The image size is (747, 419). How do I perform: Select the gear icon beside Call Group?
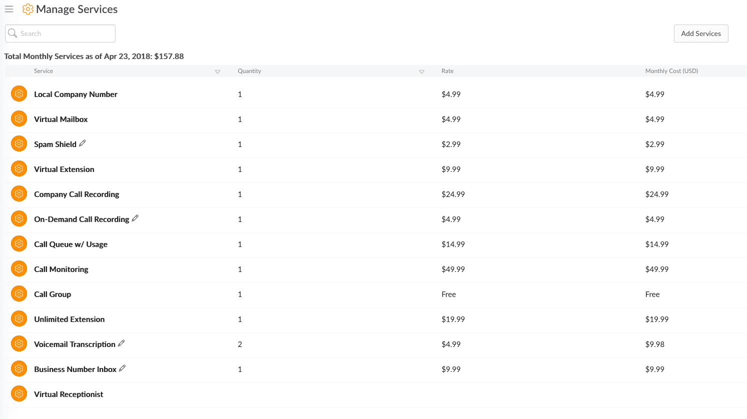click(x=19, y=294)
